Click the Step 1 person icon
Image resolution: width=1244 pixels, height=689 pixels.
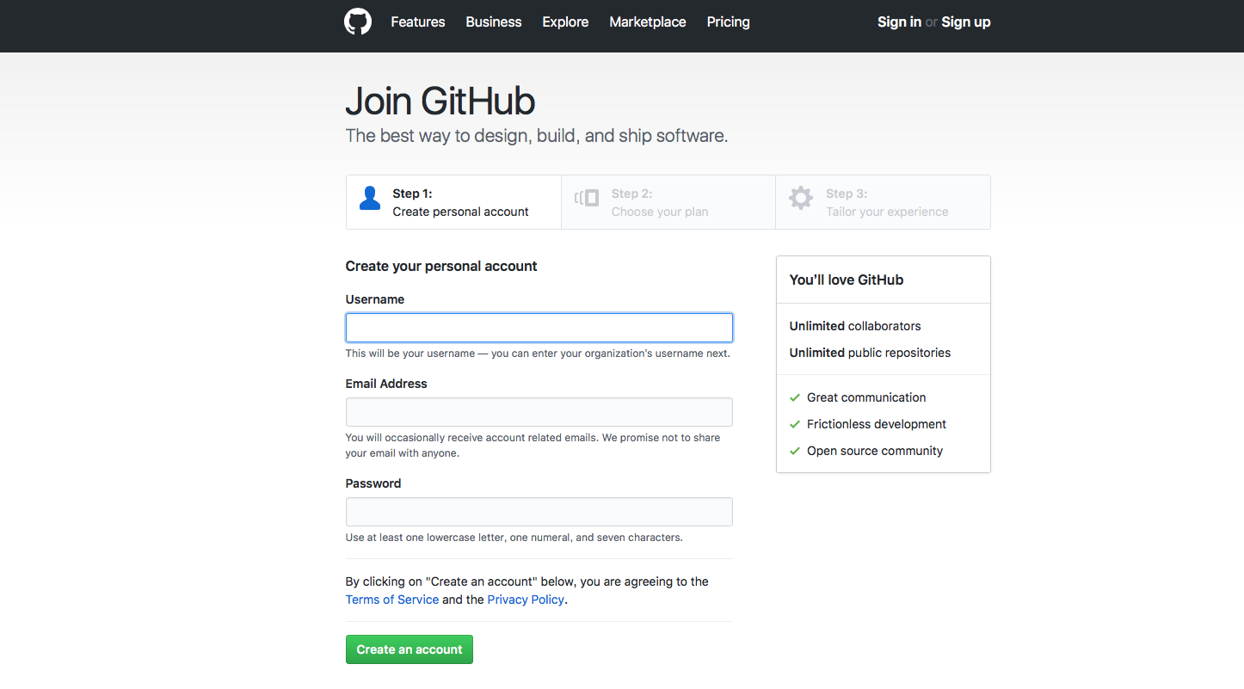[370, 198]
